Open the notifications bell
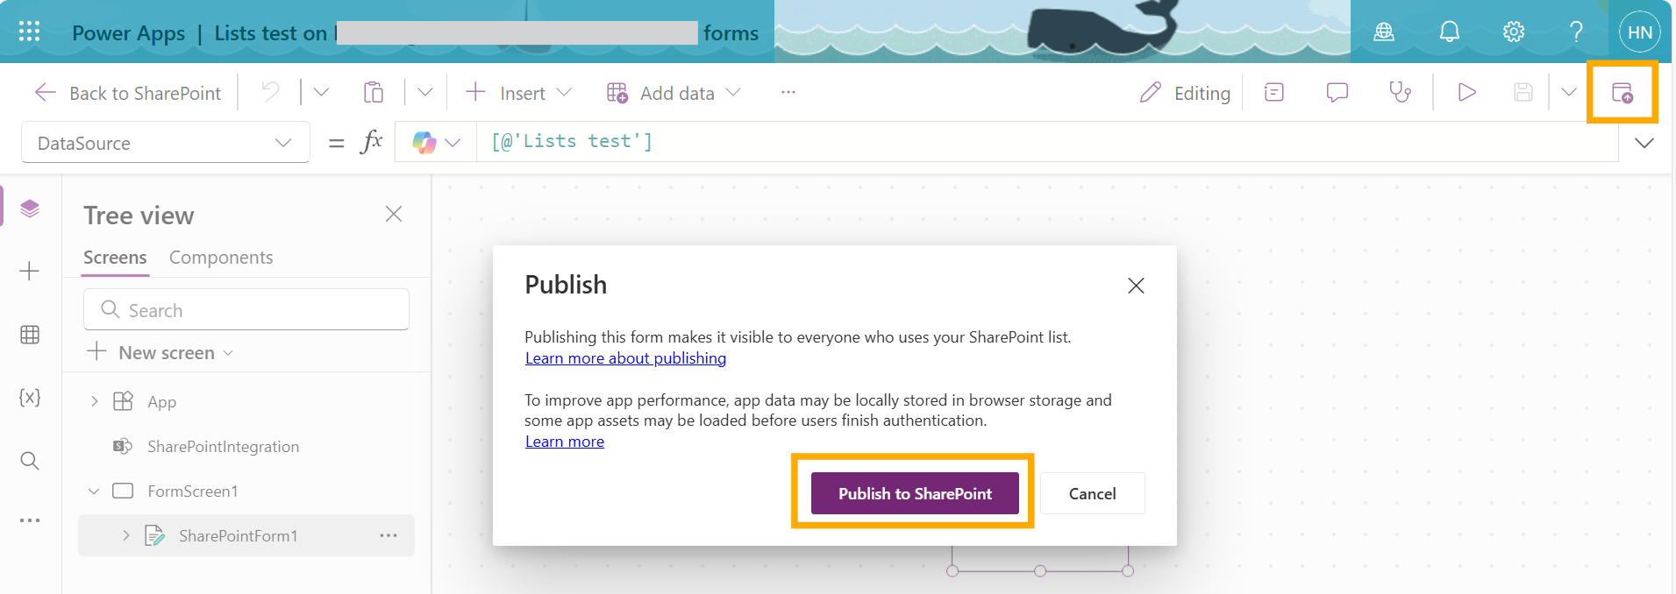 click(x=1450, y=32)
